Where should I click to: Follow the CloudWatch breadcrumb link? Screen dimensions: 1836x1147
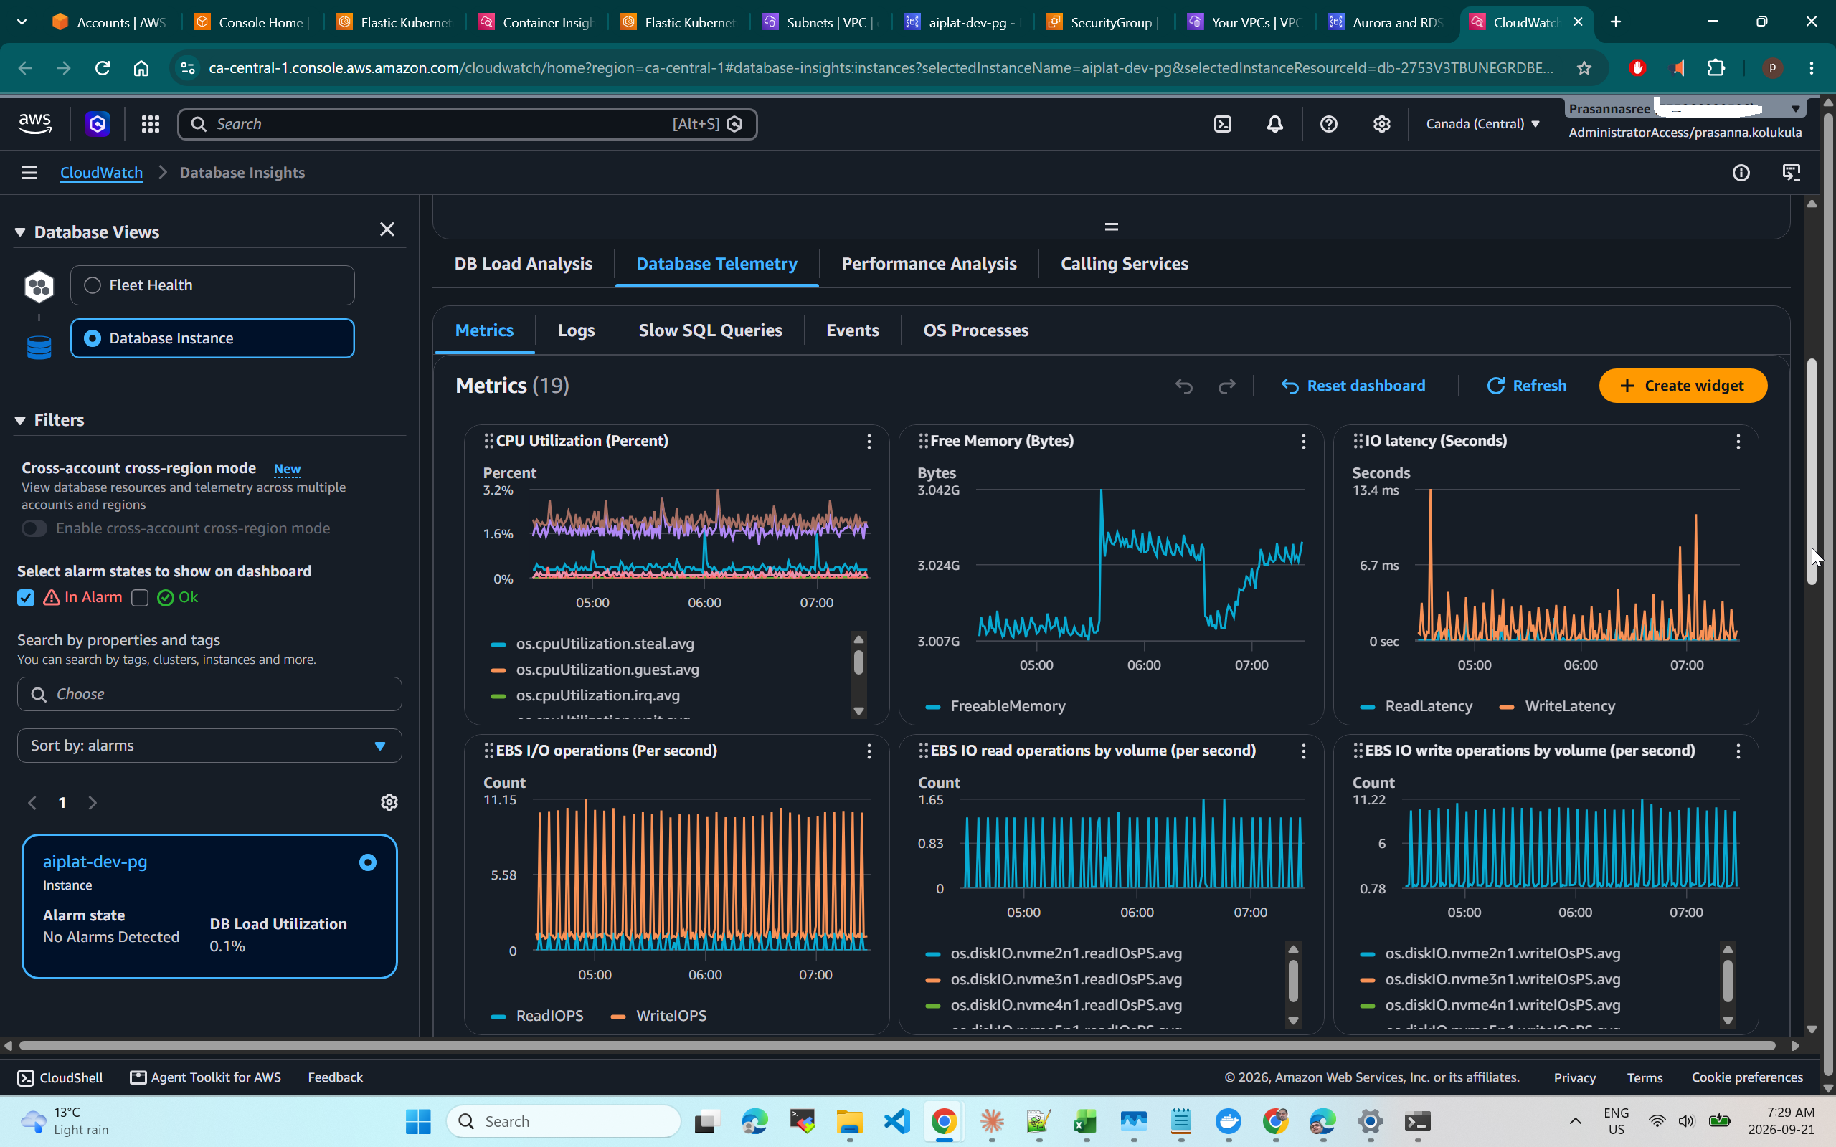pyautogui.click(x=102, y=173)
